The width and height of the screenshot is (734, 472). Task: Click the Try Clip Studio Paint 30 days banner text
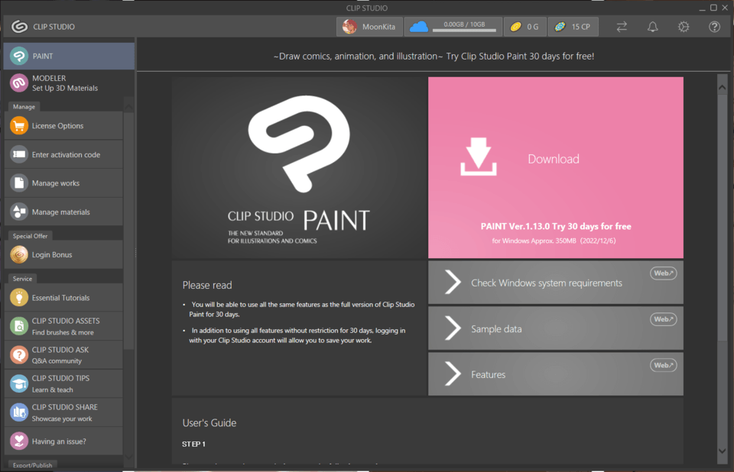pos(434,56)
